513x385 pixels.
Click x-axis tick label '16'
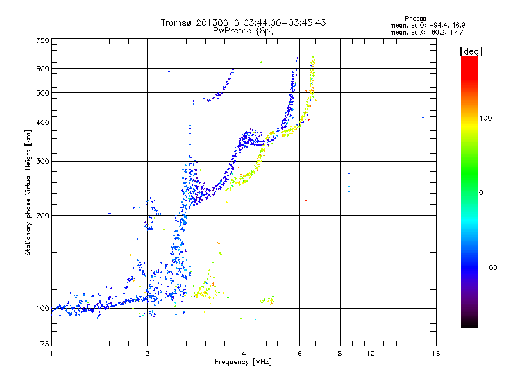click(x=436, y=354)
